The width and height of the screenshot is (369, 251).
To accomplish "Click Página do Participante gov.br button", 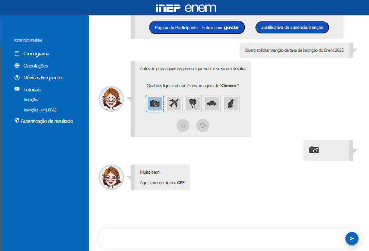I will point(197,28).
